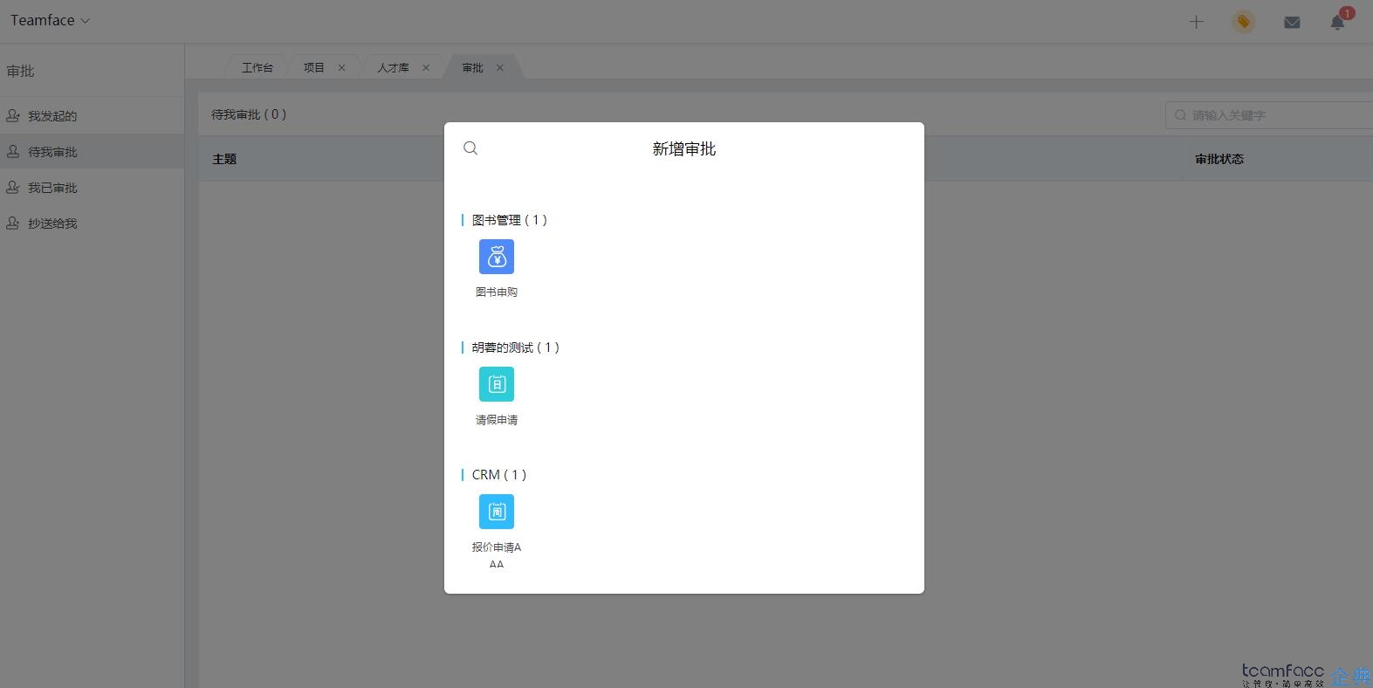Click the 请输入关键字 search field
Image resolution: width=1373 pixels, height=688 pixels.
pos(1269,115)
